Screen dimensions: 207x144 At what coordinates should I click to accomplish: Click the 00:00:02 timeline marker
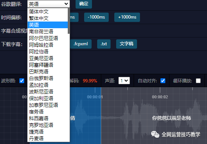pyautogui.click(x=160, y=97)
